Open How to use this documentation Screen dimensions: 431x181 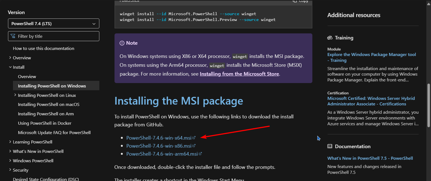click(44, 48)
